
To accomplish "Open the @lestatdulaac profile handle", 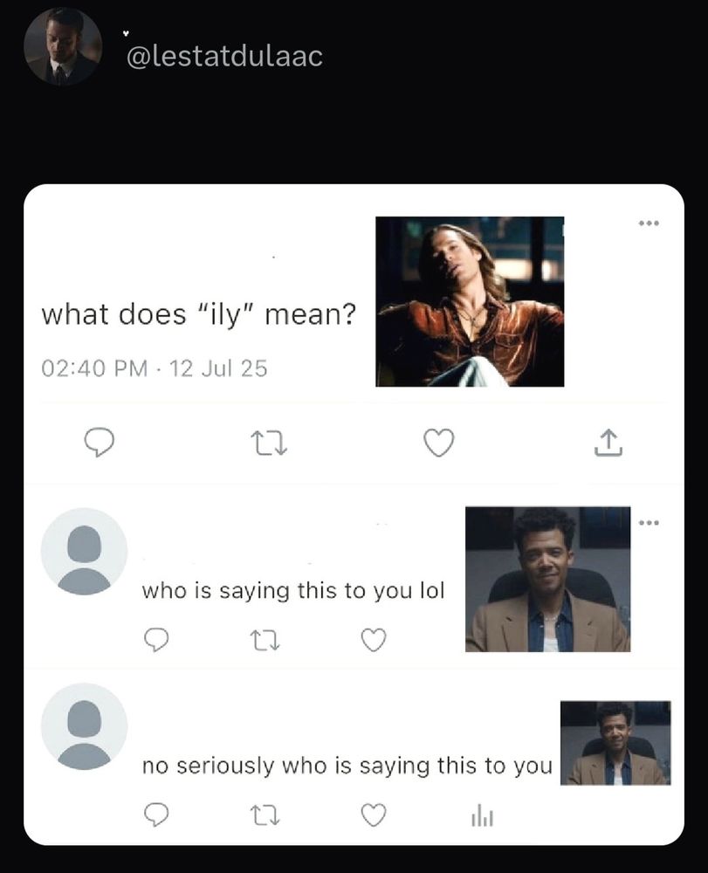I will [225, 56].
